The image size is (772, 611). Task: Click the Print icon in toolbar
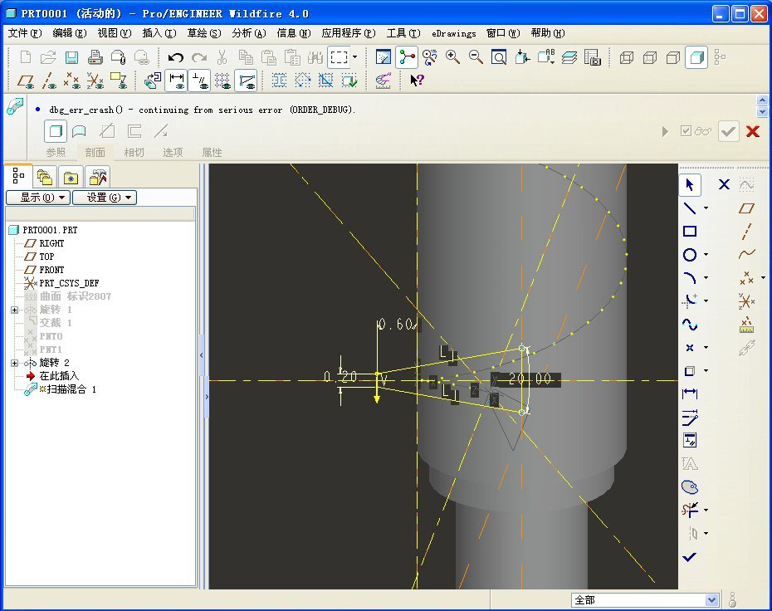tap(95, 57)
